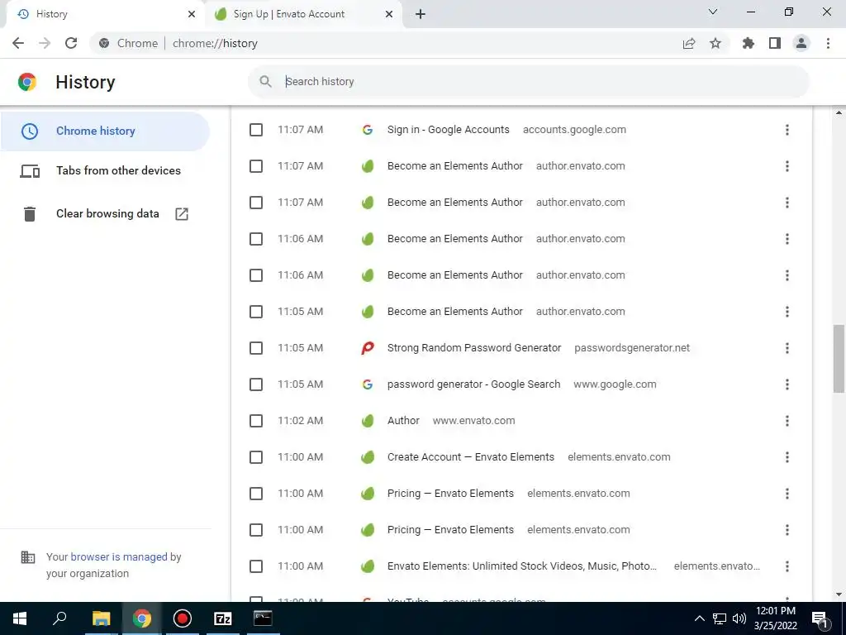Click the trash icon for Clear browsing data

coord(30,214)
